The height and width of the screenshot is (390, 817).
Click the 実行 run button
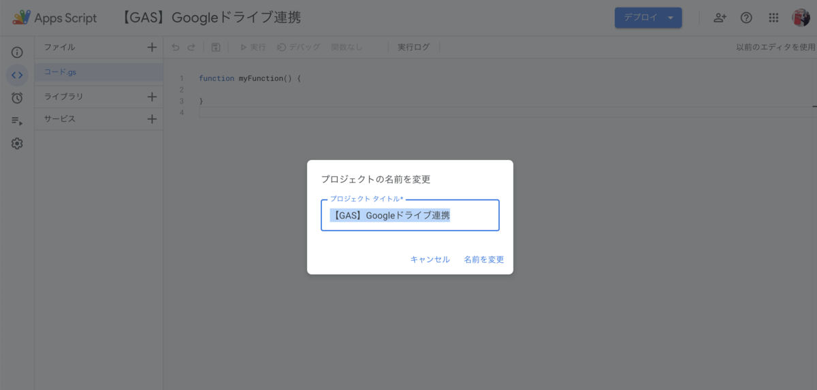click(253, 48)
